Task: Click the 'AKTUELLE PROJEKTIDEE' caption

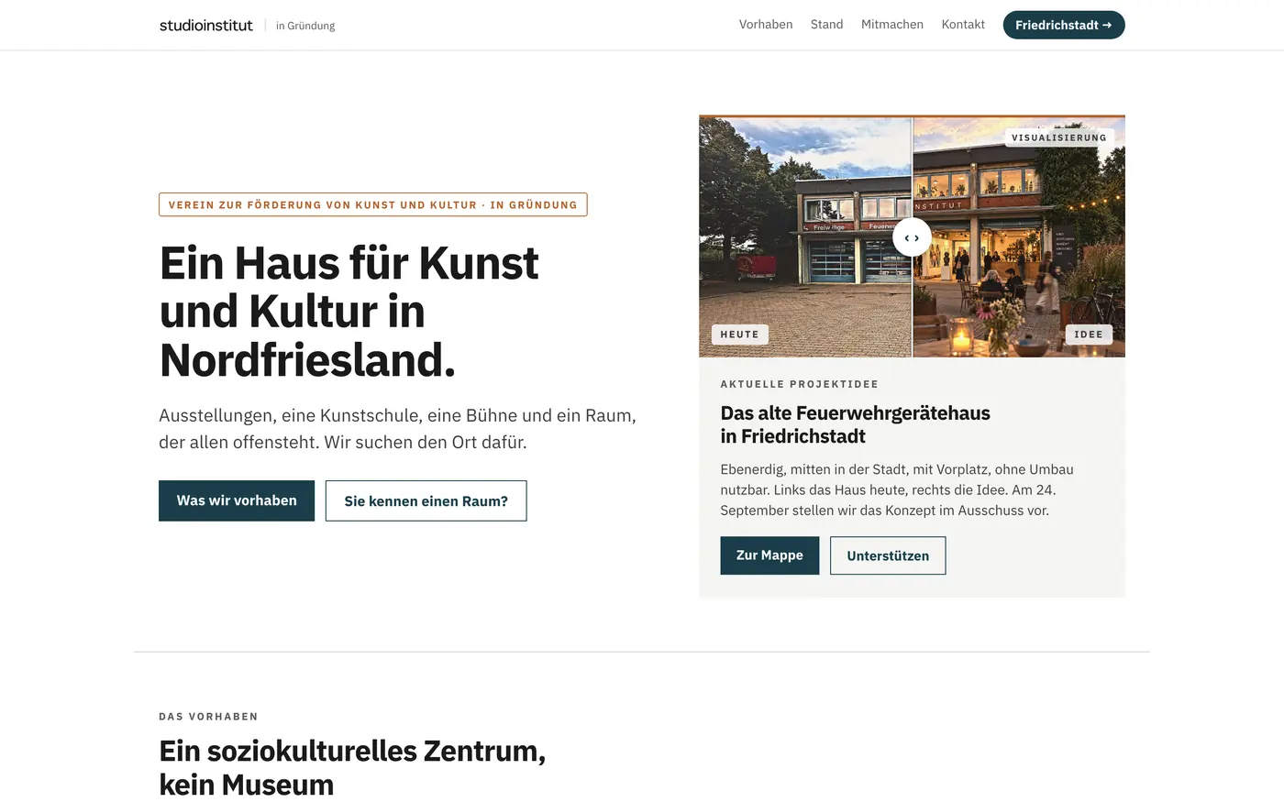Action: 800,384
